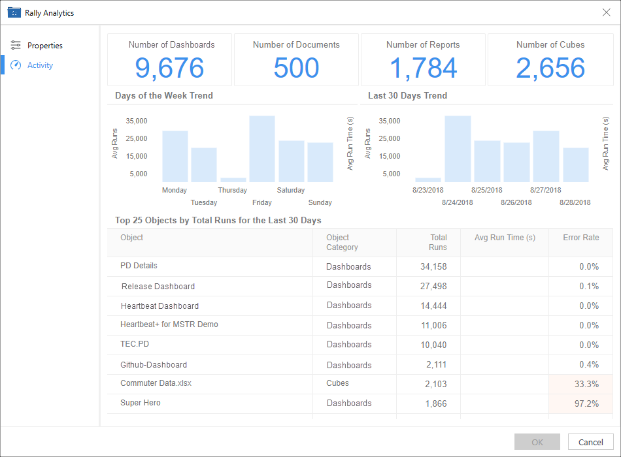Click the OK button
621x457 pixels.
(x=537, y=442)
